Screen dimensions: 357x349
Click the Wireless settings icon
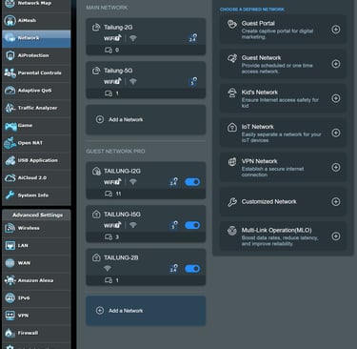[10, 228]
